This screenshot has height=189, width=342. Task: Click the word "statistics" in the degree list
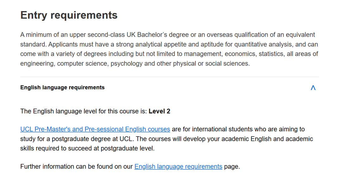[x=271, y=54]
